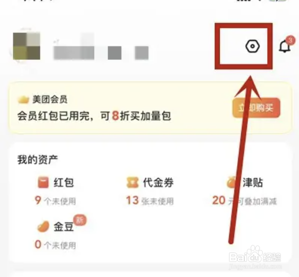The image size is (299, 277).
Task: Click the 立即购买 button
Action: click(256, 108)
